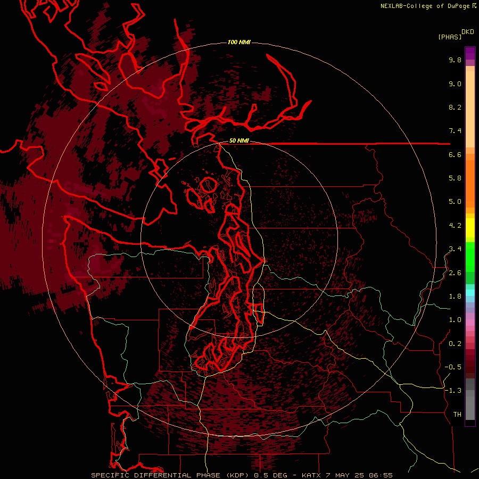The height and width of the screenshot is (479, 479).
Task: Click the purple segment atop the color bar
Action: click(470, 53)
